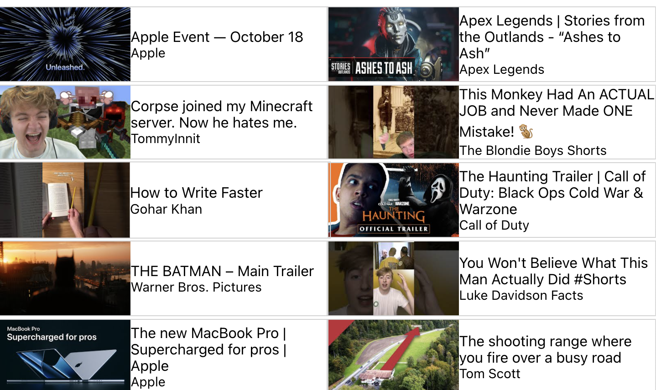
Task: Click the 'Corpse joined my Minecraft server' title
Action: pyautogui.click(x=222, y=114)
